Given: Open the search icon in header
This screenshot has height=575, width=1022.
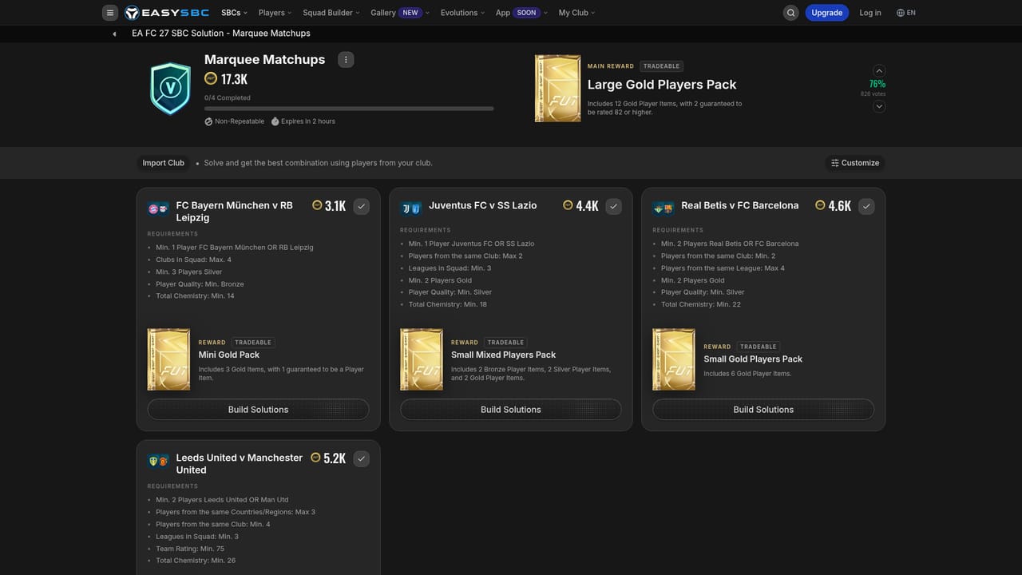Looking at the screenshot, I should click(790, 13).
